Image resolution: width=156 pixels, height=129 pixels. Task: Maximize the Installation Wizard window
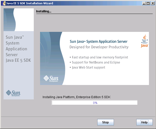(148, 3)
